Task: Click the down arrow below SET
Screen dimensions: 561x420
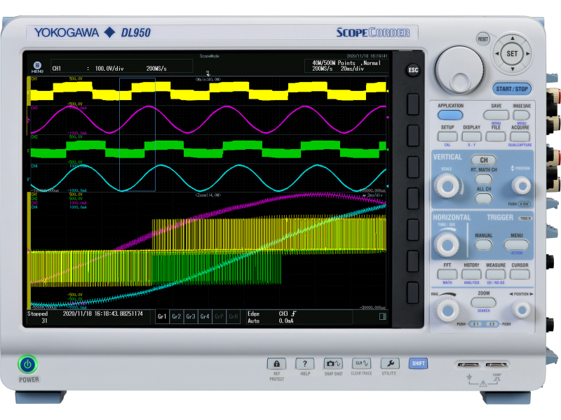Action: pyautogui.click(x=513, y=69)
